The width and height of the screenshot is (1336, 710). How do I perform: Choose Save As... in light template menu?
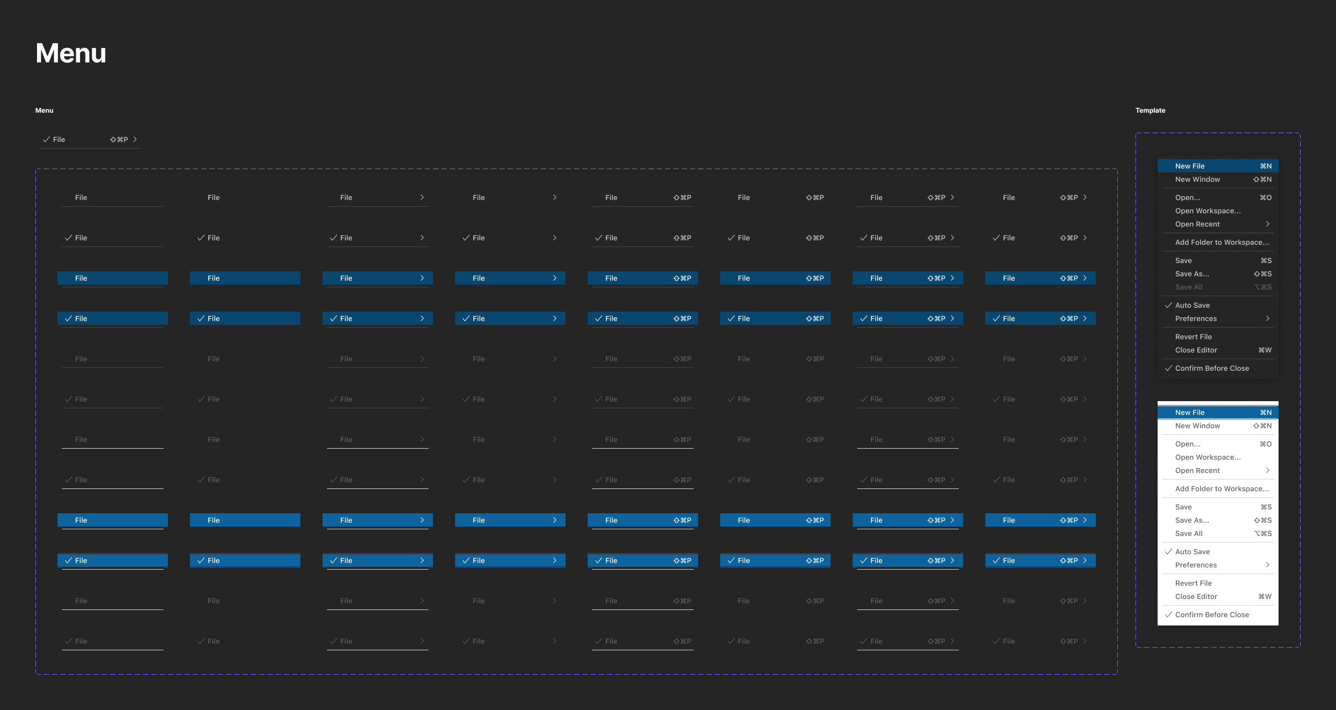coord(1192,520)
